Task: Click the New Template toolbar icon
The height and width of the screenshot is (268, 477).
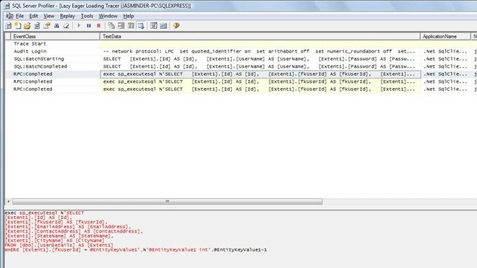Action: tap(18, 26)
